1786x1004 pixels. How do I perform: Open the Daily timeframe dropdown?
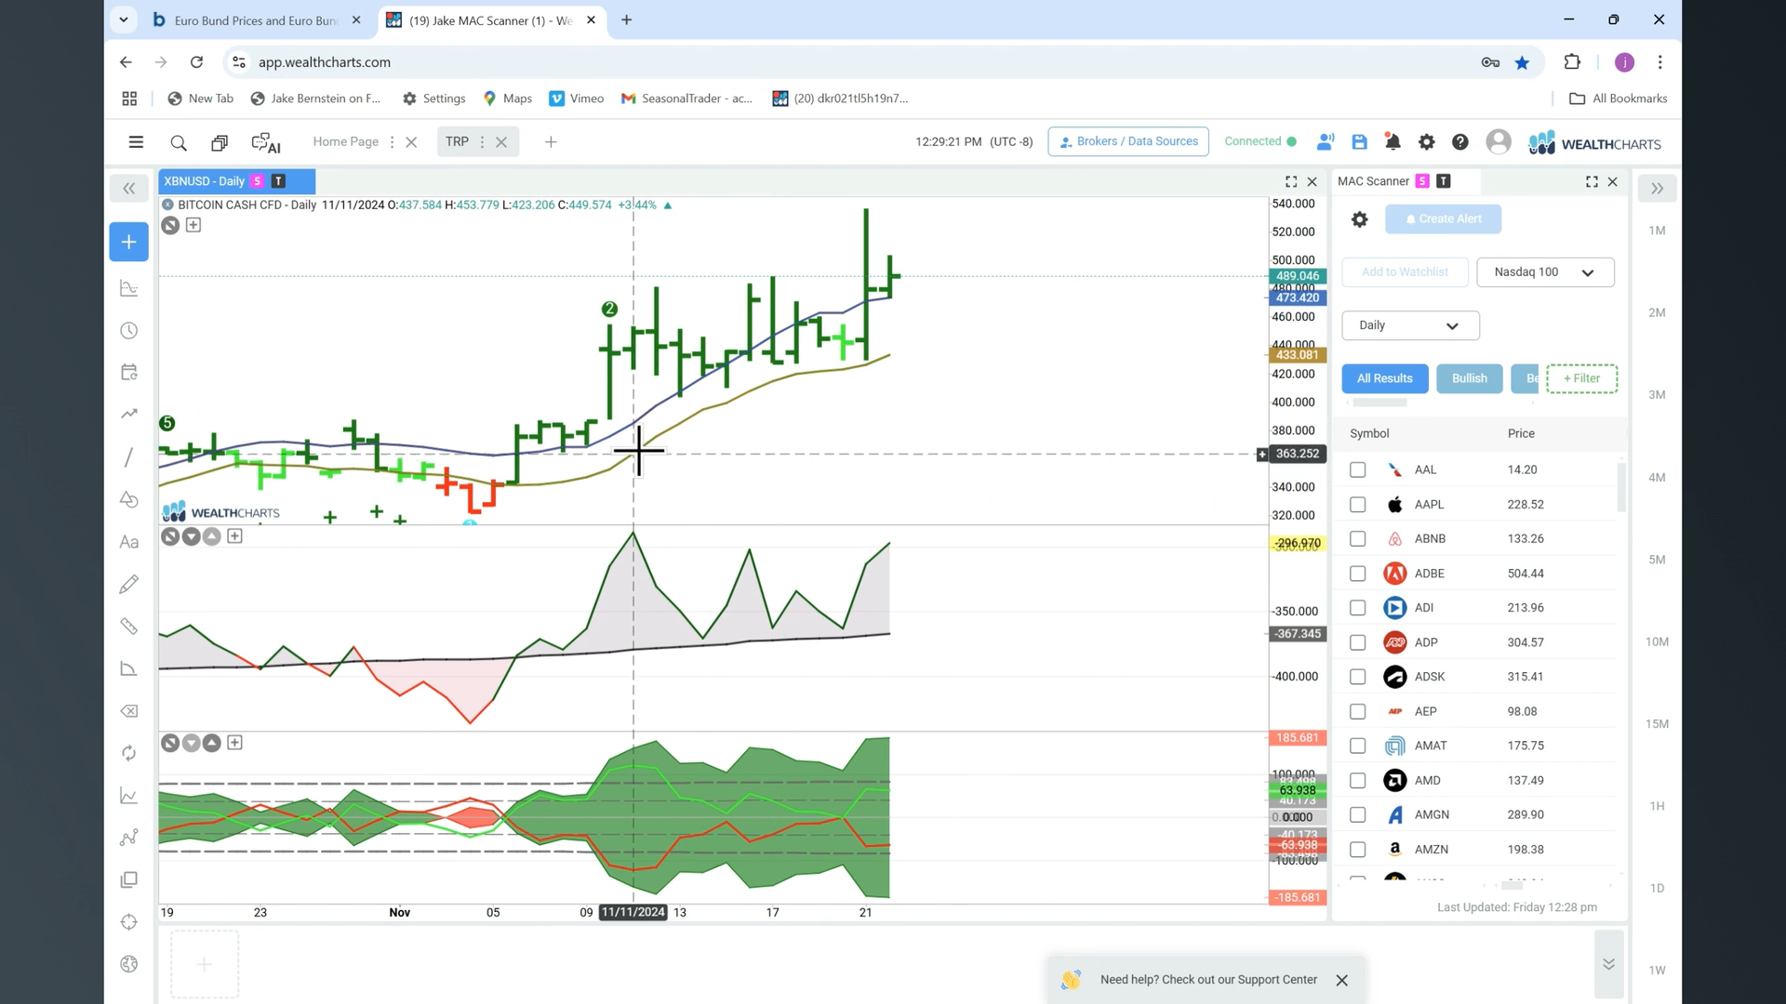[1410, 325]
